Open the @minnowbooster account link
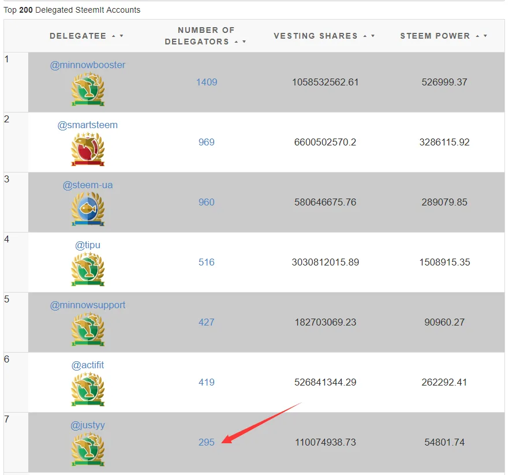The height and width of the screenshot is (475, 531). tap(88, 65)
